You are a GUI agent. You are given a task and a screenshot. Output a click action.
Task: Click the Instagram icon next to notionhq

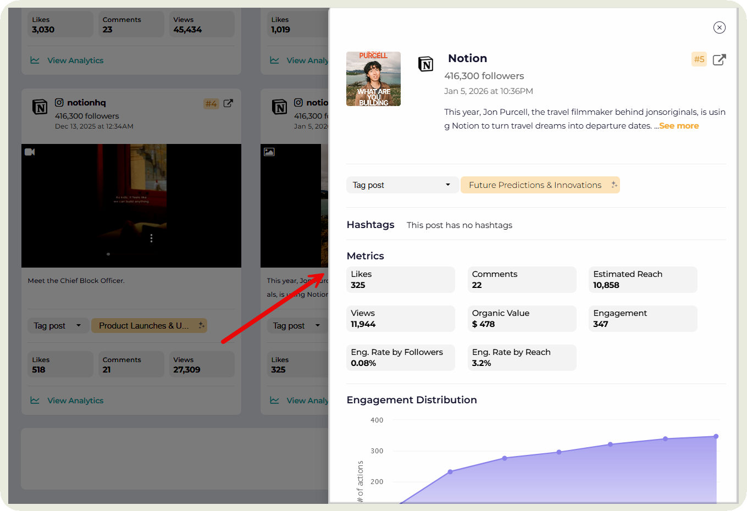(x=58, y=102)
